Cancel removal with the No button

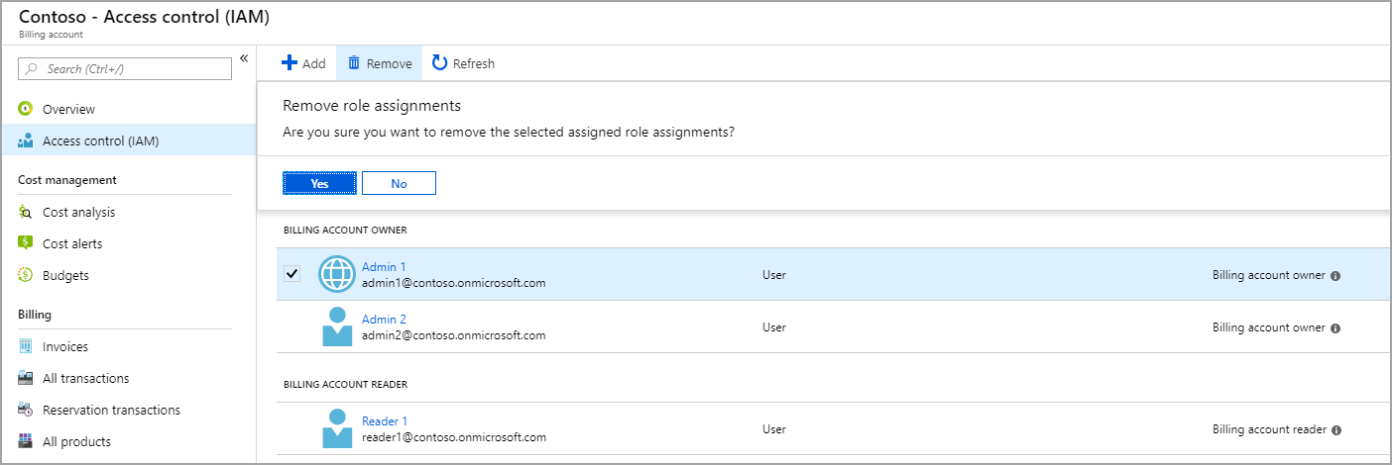[399, 183]
